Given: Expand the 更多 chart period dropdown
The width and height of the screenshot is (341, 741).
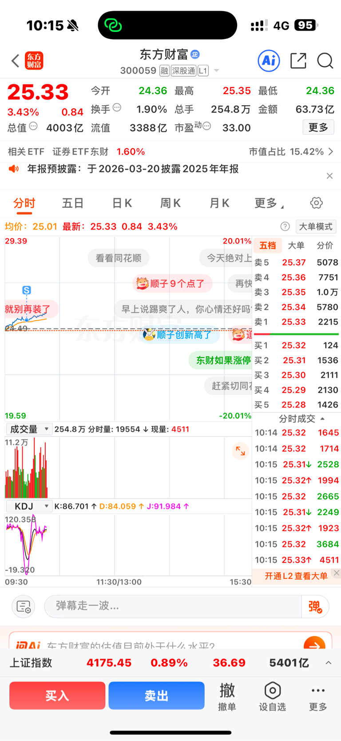Looking at the screenshot, I should click(269, 203).
